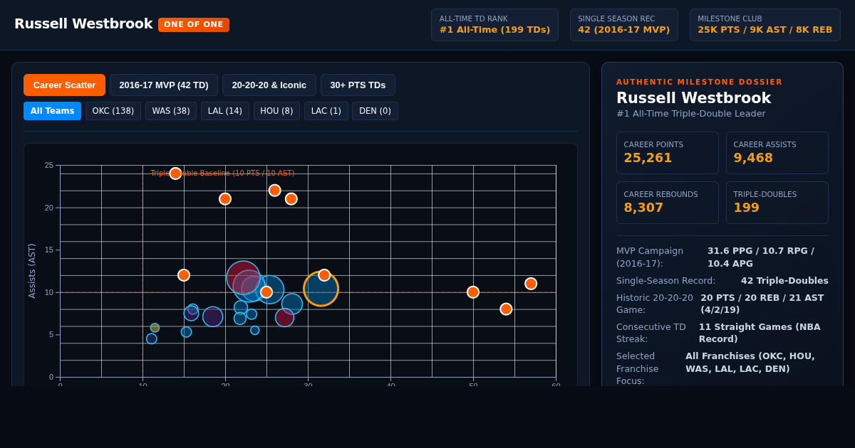Click the 'Historic 20-20-20 Game:' label
This screenshot has width=855, height=448.
(655, 304)
